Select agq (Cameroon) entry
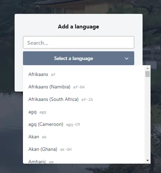 84,124
